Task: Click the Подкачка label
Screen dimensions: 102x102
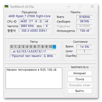Action: [x=63, y=26]
